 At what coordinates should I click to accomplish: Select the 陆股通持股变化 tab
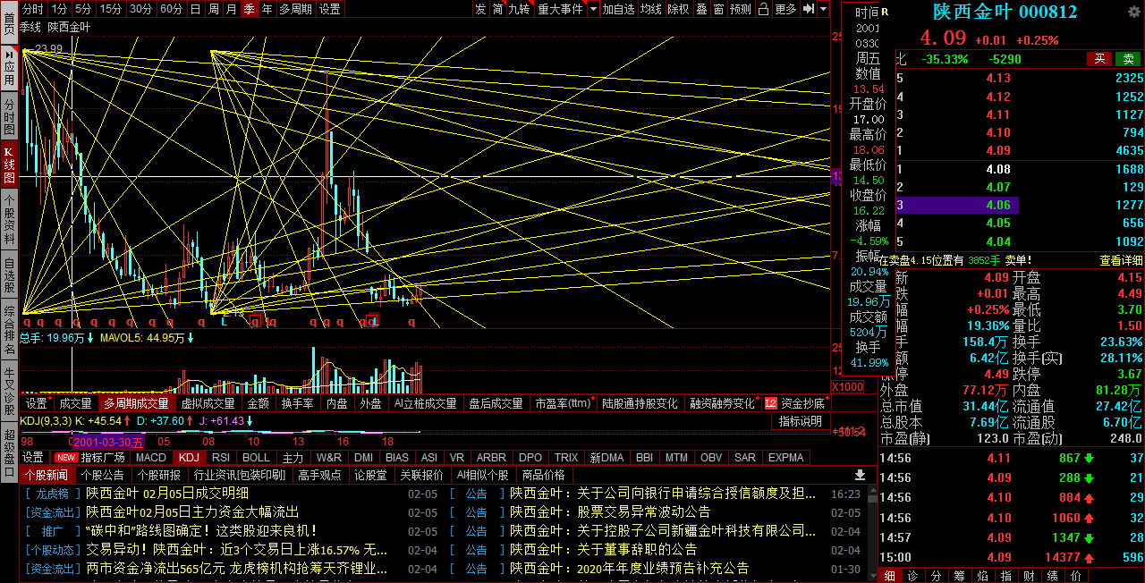point(640,403)
